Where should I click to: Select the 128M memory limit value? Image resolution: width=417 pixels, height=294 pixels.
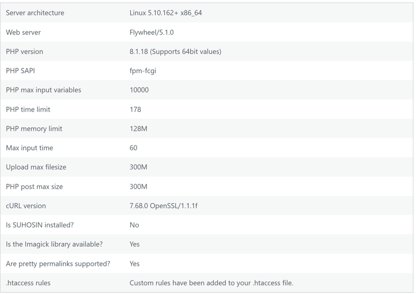click(x=138, y=129)
